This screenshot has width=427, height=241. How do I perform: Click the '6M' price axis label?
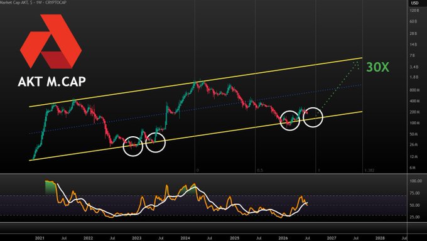coord(413,168)
